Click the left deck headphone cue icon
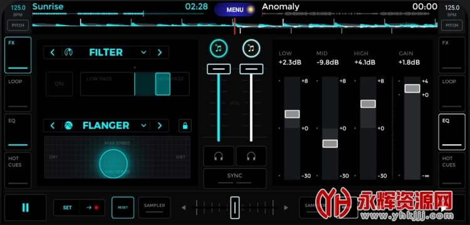The image size is (470, 225). point(219,156)
